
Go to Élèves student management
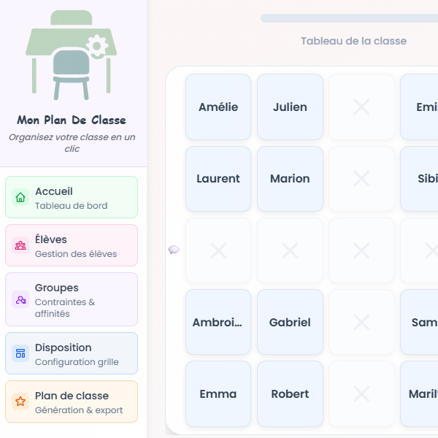tap(72, 245)
